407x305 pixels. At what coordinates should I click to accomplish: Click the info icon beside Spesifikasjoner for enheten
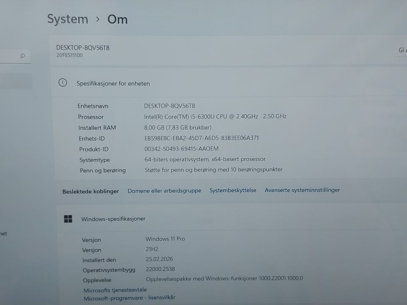[63, 83]
